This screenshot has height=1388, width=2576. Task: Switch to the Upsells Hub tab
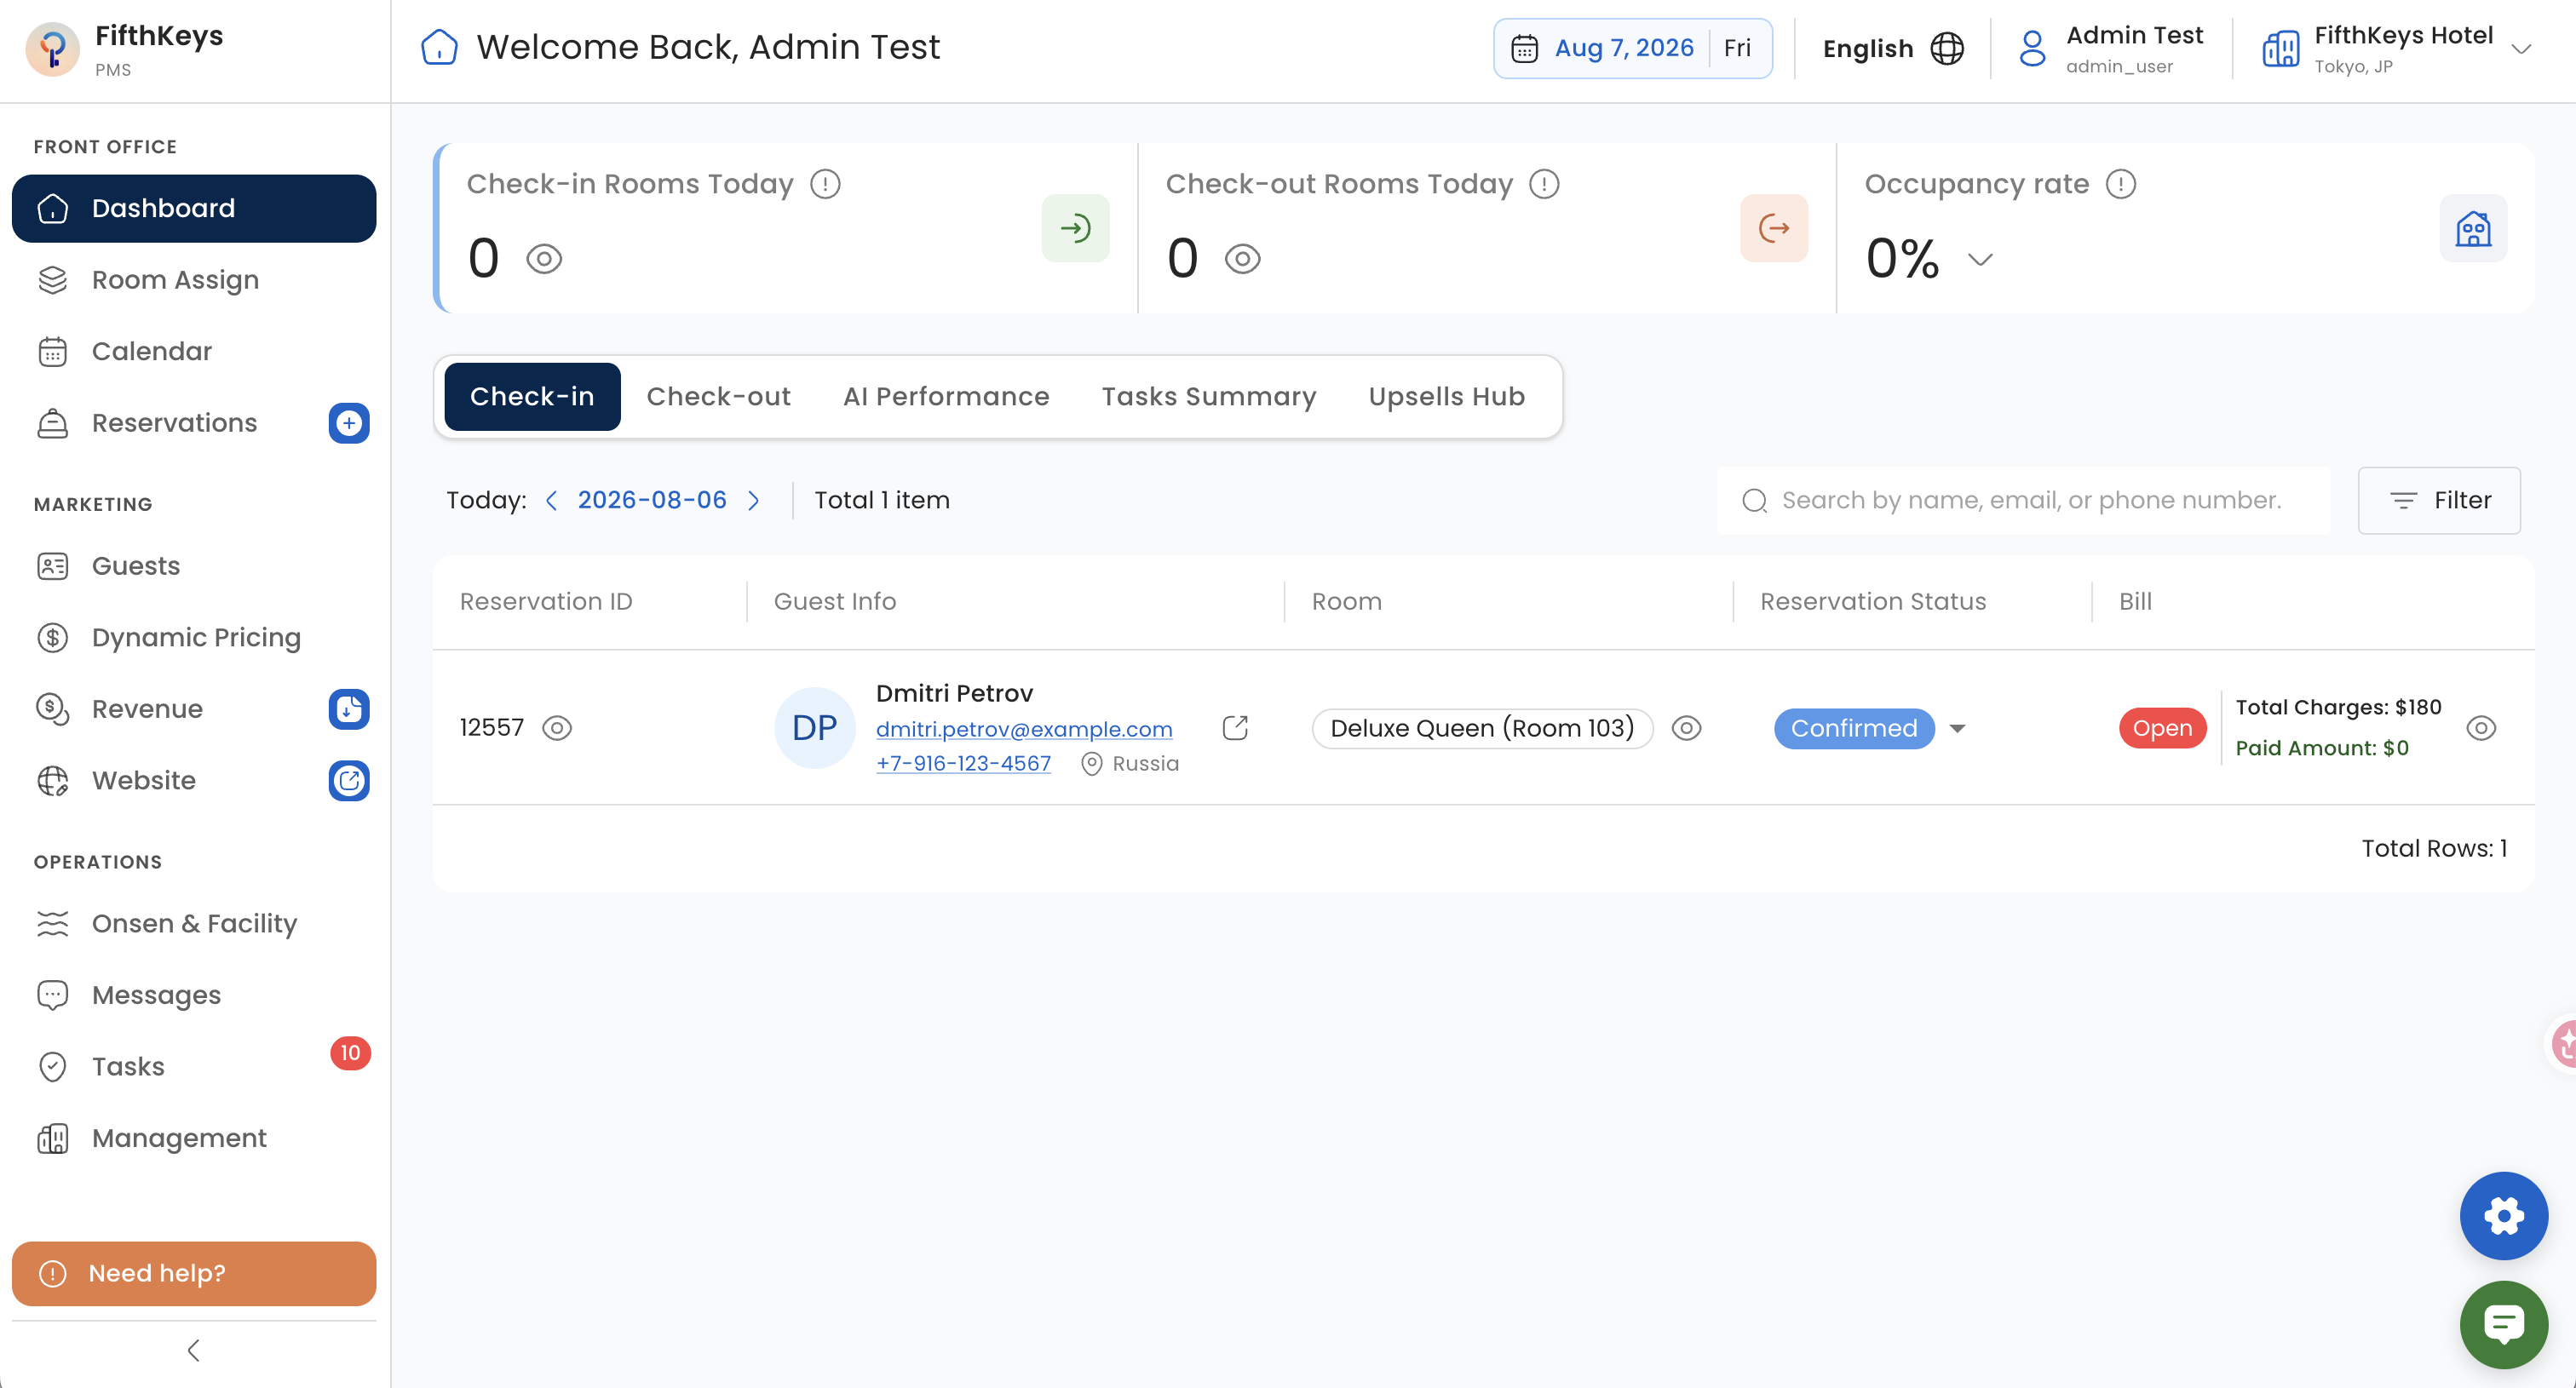point(1446,397)
